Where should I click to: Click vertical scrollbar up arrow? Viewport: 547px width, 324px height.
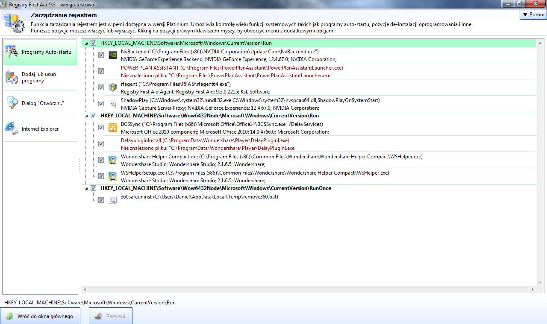(541, 43)
